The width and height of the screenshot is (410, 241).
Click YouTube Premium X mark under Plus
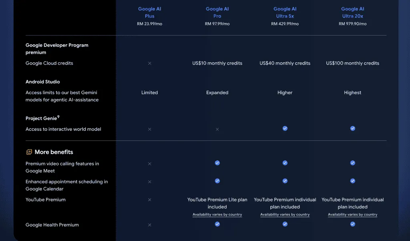click(x=150, y=200)
